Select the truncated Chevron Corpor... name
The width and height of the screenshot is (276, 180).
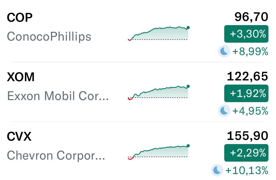56,155
